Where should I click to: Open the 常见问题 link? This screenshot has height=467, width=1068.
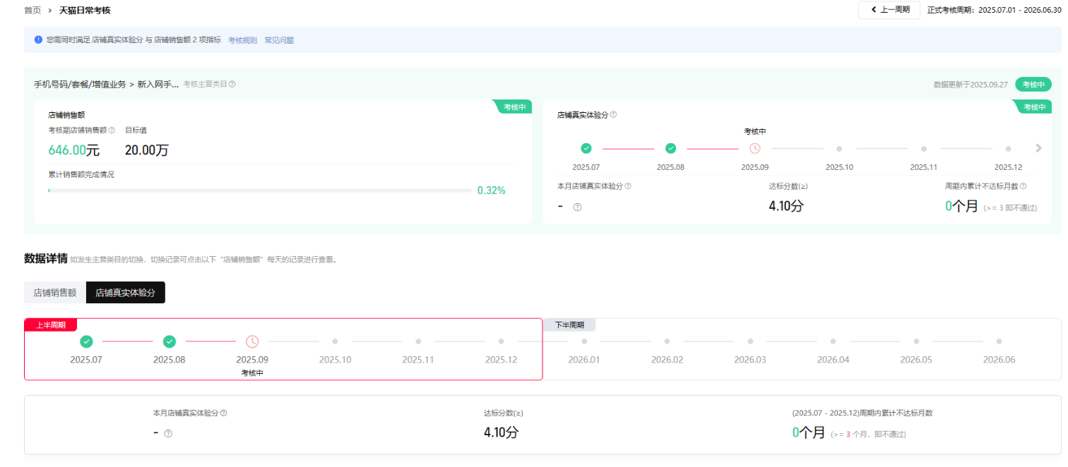click(279, 40)
